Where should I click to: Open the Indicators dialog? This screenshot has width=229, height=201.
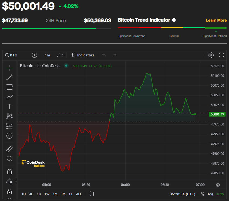tap(82, 55)
